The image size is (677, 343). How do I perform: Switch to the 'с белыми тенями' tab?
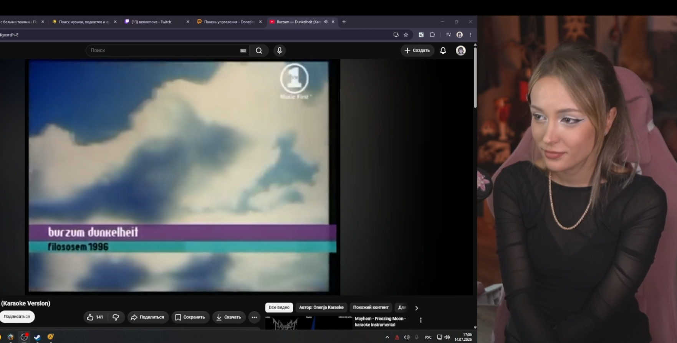point(23,22)
